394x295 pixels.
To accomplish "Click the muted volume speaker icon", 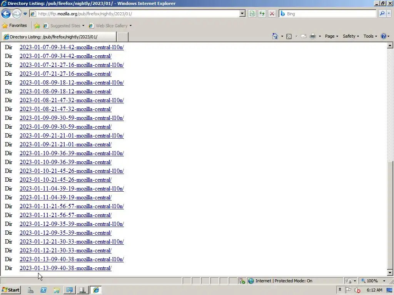I will pos(357,290).
